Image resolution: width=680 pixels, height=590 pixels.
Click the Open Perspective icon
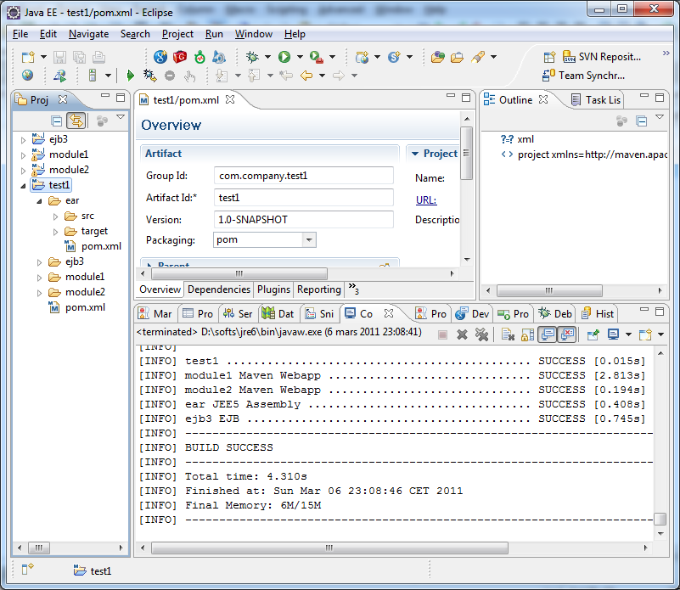(x=548, y=57)
